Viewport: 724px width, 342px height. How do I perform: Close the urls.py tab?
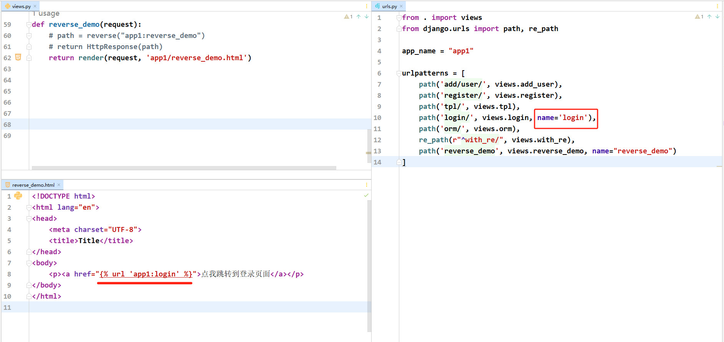(x=401, y=6)
